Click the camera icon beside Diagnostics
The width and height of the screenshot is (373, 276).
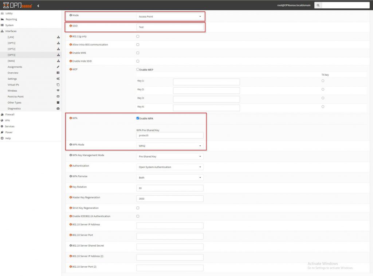pyautogui.click(x=58, y=108)
